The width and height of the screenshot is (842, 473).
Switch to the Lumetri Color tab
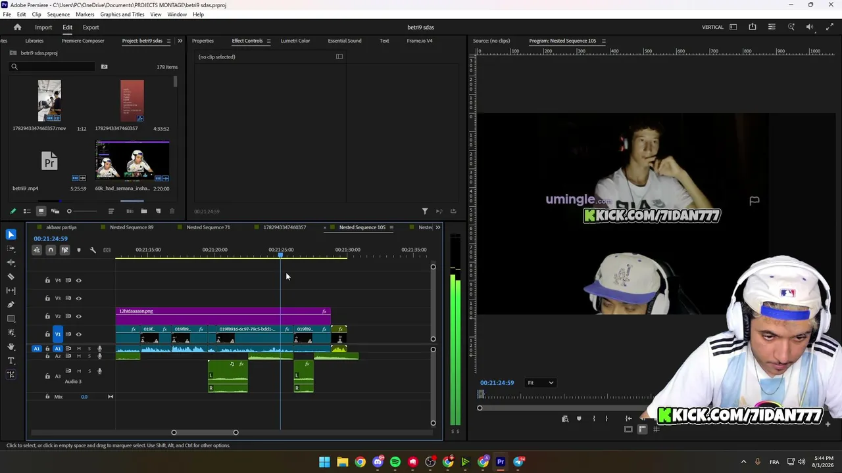click(295, 41)
